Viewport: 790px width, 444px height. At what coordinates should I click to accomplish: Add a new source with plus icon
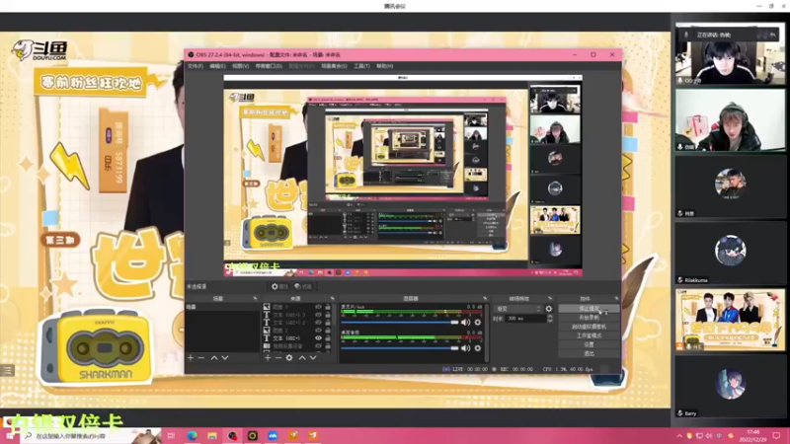[268, 357]
